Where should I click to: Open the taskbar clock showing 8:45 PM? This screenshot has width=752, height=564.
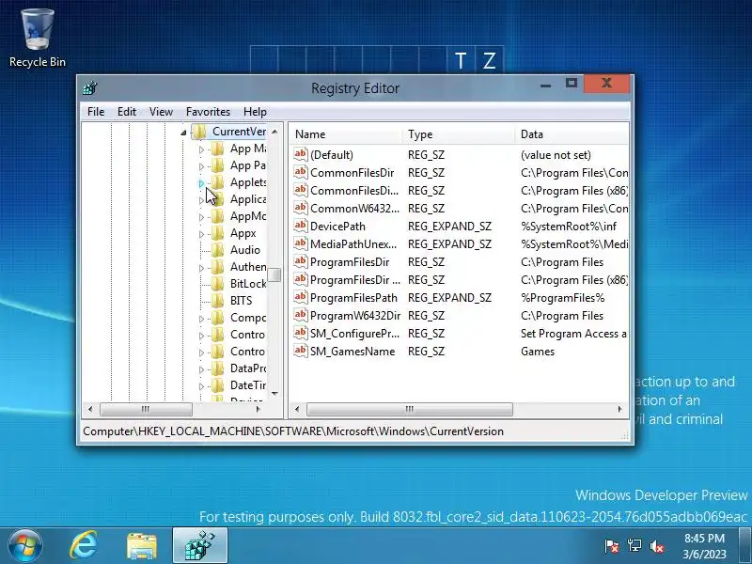[704, 546]
